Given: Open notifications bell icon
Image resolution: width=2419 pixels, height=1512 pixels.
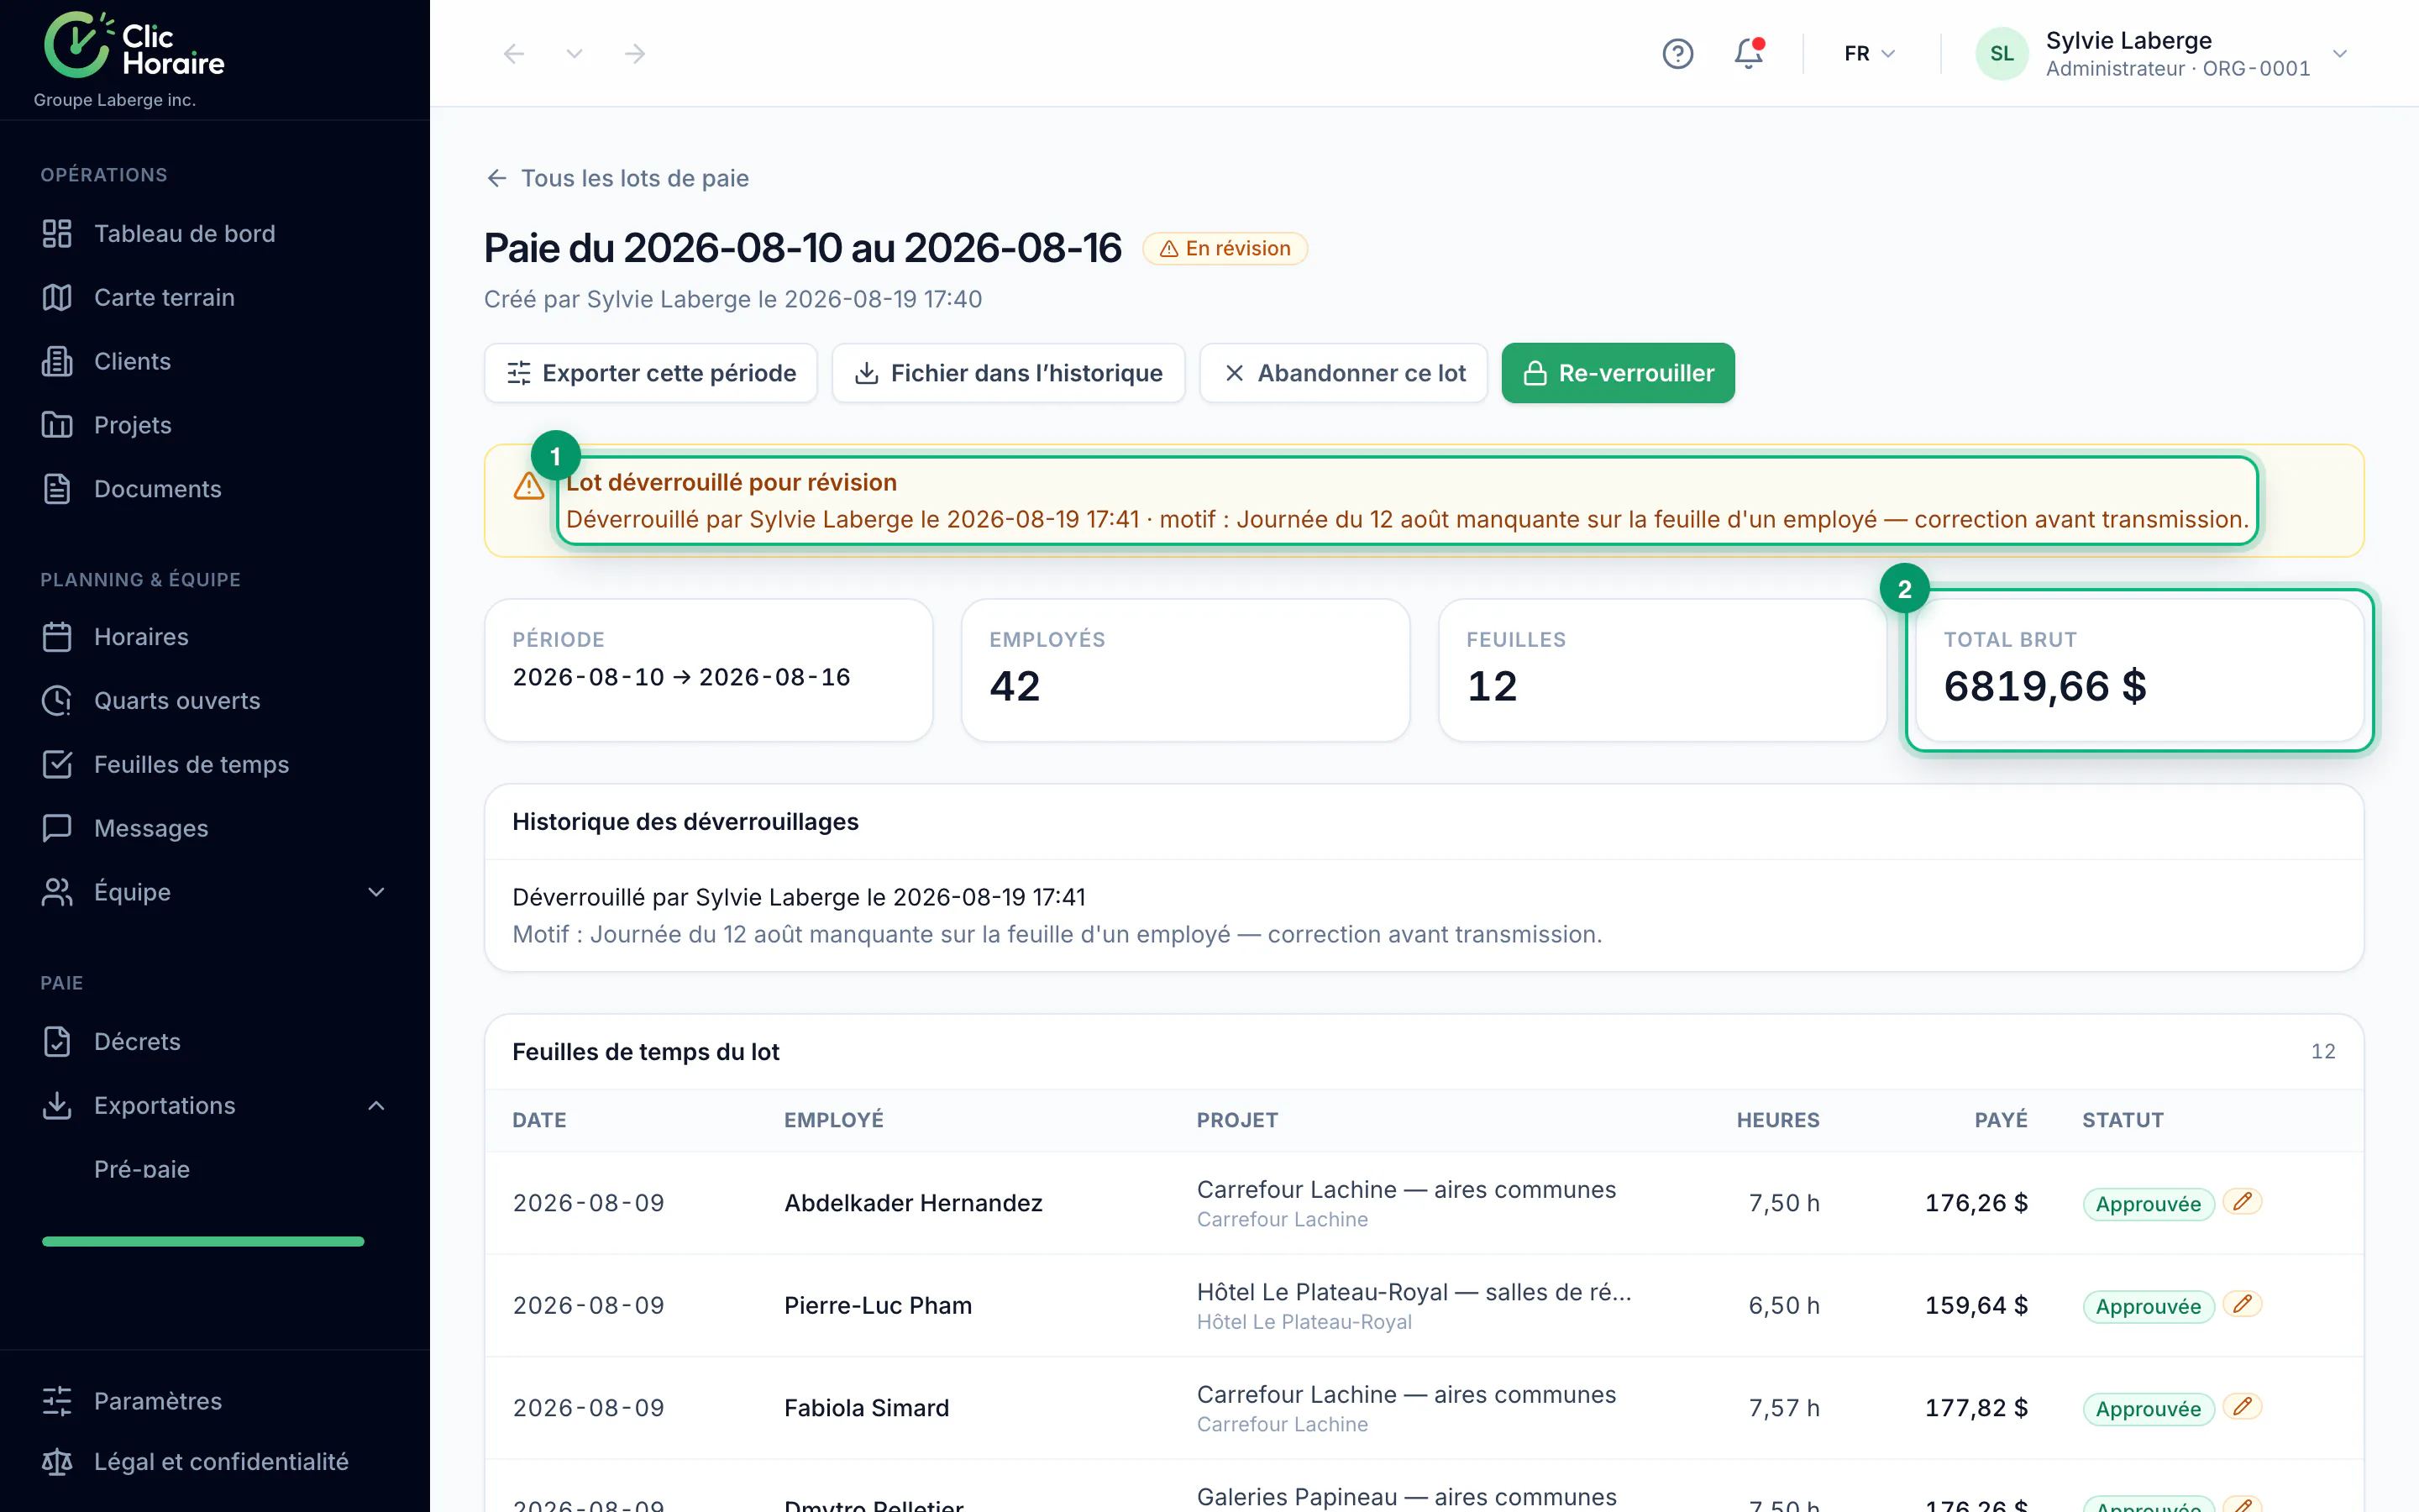Looking at the screenshot, I should [1748, 53].
